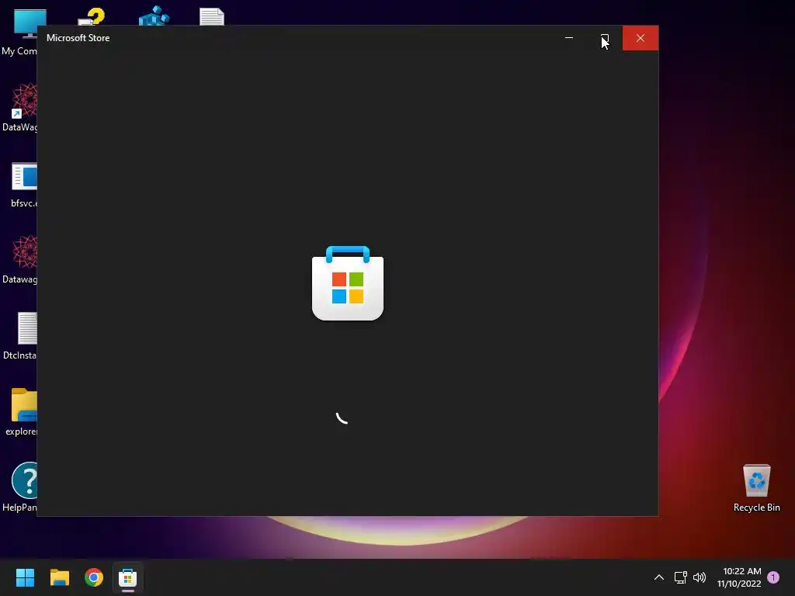Screen dimensions: 795x596
Task: Open File Explorer from the taskbar
Action: point(59,577)
